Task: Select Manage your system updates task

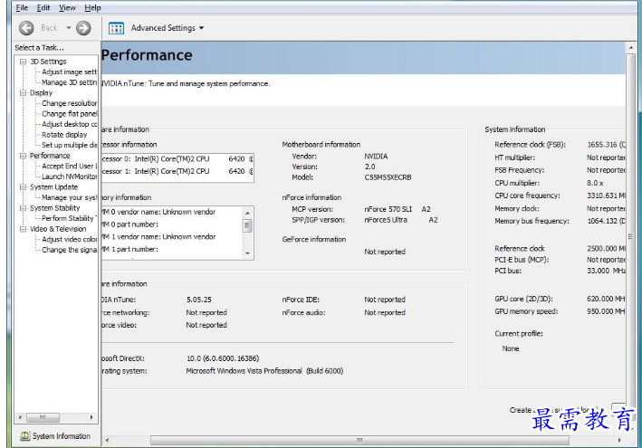Action: pyautogui.click(x=69, y=197)
